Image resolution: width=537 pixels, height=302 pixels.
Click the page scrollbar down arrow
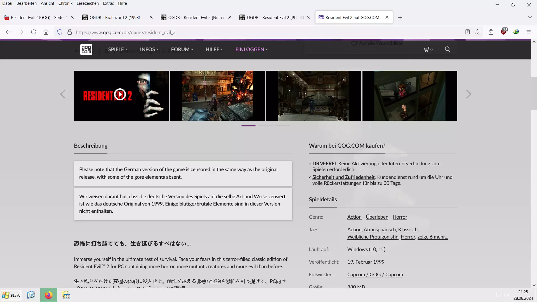tap(534, 285)
